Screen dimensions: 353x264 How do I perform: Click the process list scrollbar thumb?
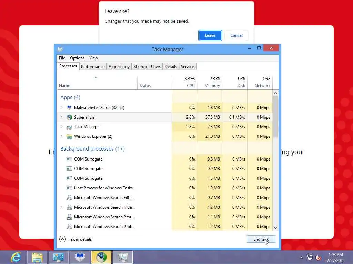(275, 117)
